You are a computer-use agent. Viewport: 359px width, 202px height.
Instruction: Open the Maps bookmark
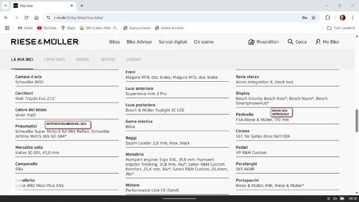[x=68, y=28]
